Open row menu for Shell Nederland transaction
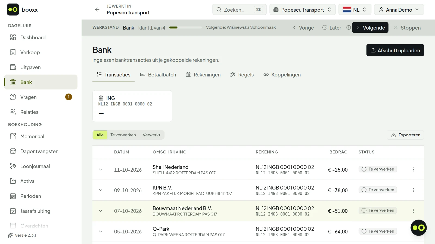The image size is (435, 244). tap(413, 169)
